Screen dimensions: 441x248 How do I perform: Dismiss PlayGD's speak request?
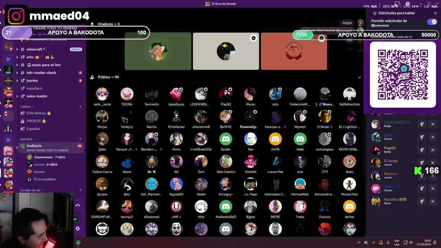tap(433, 150)
